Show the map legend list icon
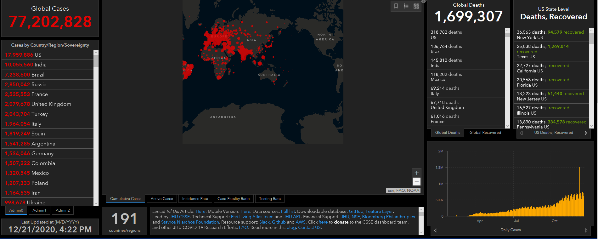Image resolution: width=598 pixels, height=239 pixels. [406, 6]
